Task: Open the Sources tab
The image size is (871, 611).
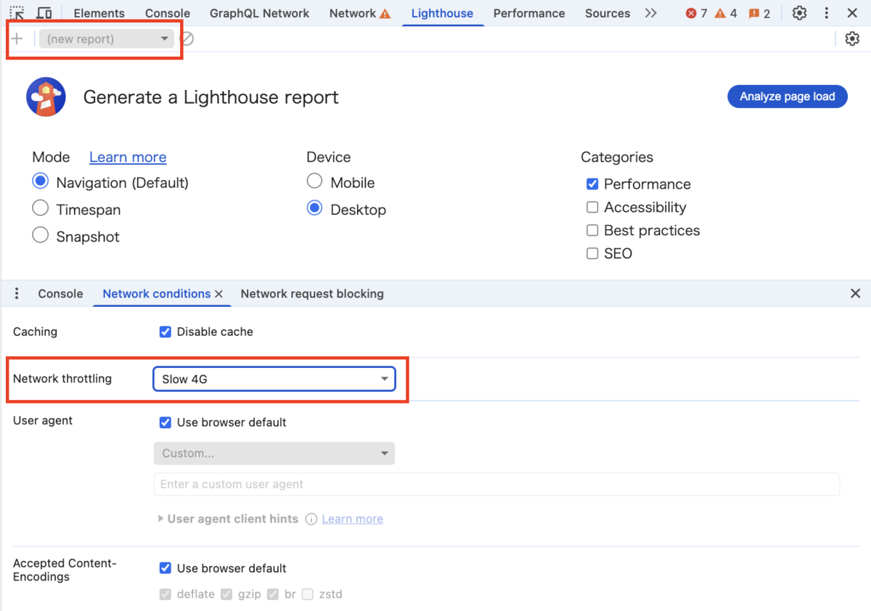Action: click(608, 13)
